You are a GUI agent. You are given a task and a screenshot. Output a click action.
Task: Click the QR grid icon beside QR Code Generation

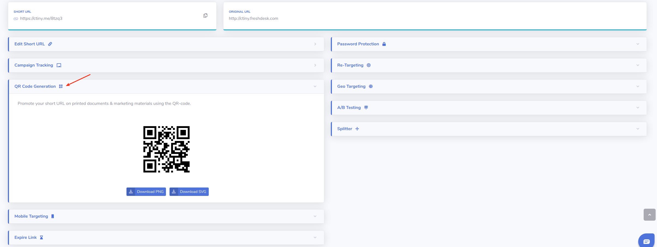[61, 86]
